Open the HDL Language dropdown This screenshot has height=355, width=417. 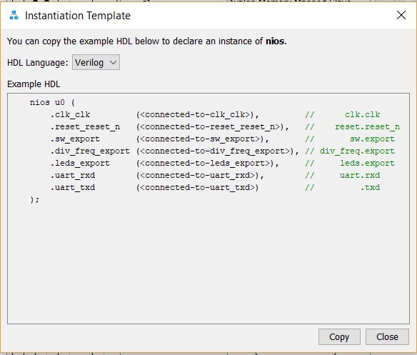[96, 62]
